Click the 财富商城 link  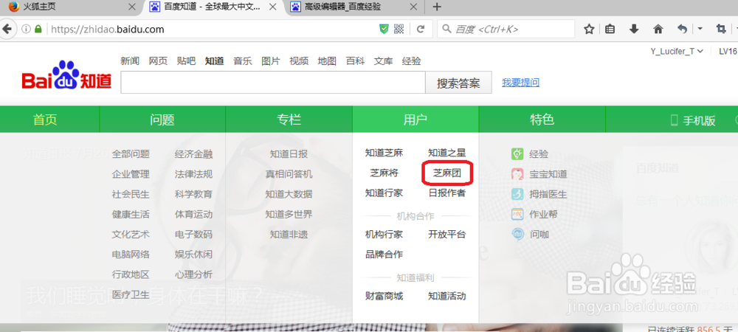point(384,297)
